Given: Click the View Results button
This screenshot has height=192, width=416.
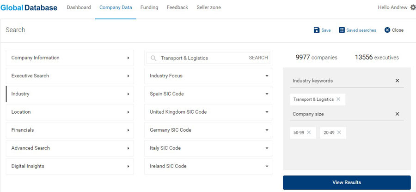Looking at the screenshot, I should [347, 182].
